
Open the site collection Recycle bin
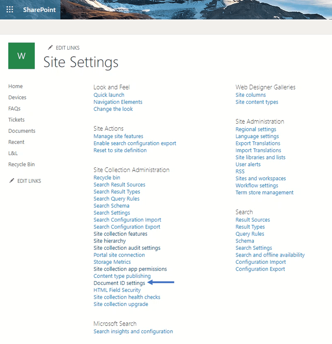pos(107,177)
